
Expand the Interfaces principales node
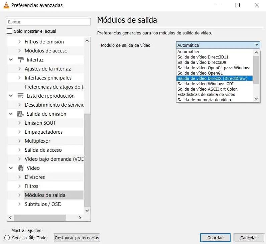19,78
